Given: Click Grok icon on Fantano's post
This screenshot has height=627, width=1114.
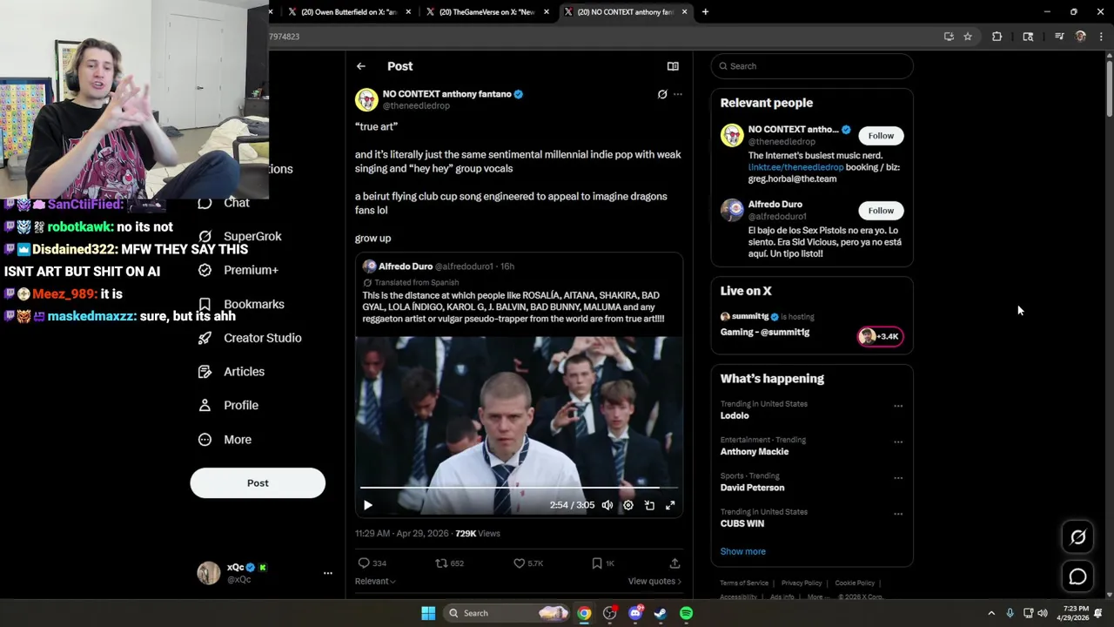Looking at the screenshot, I should tap(662, 94).
